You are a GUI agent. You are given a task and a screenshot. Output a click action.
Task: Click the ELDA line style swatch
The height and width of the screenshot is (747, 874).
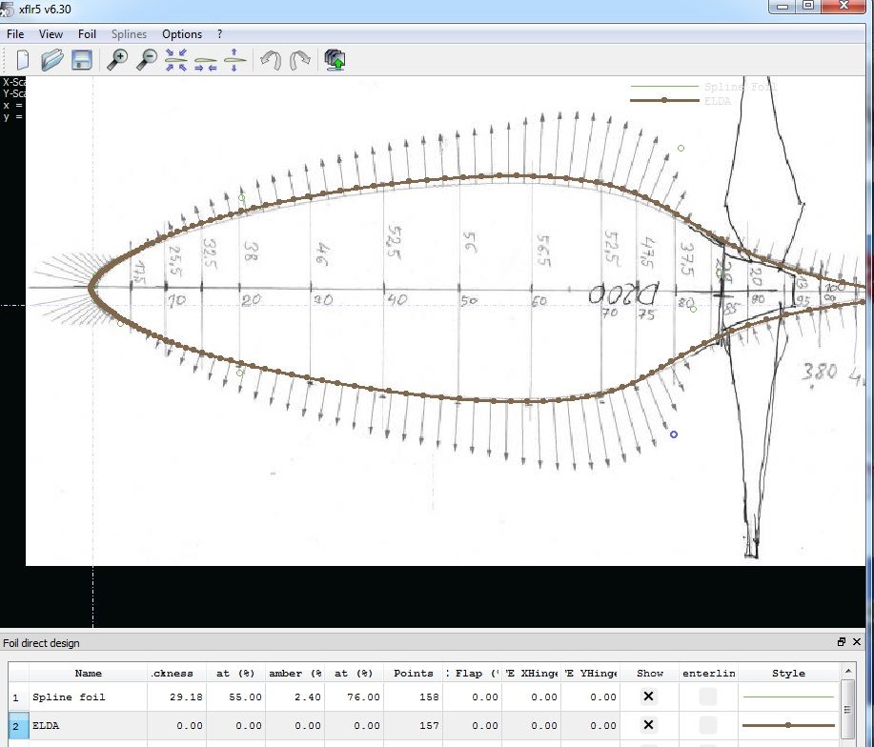coord(788,725)
